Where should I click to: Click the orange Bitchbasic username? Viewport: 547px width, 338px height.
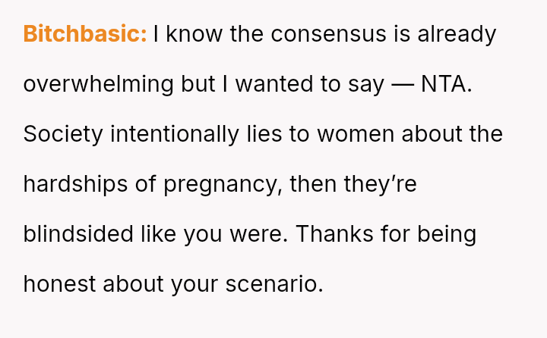pos(85,34)
